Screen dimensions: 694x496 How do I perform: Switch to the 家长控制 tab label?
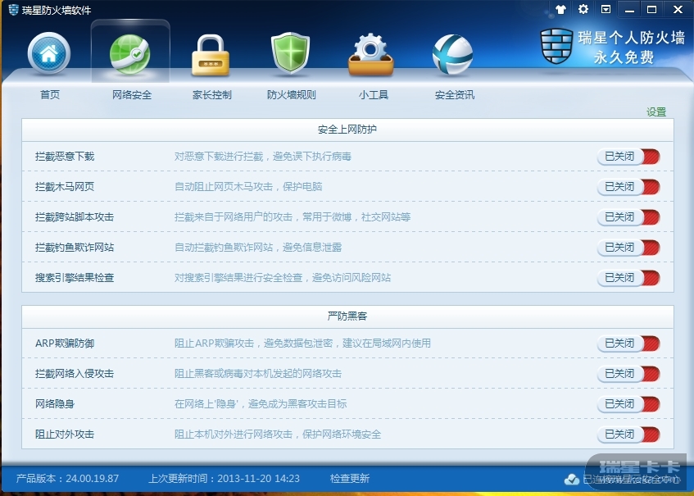(211, 94)
